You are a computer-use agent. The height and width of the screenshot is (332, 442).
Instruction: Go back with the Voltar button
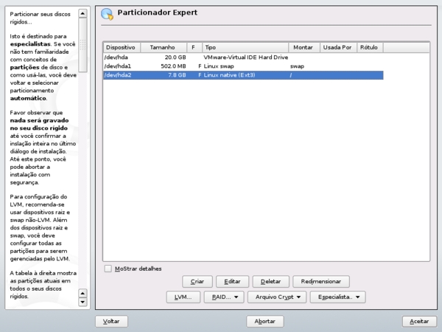pyautogui.click(x=111, y=321)
